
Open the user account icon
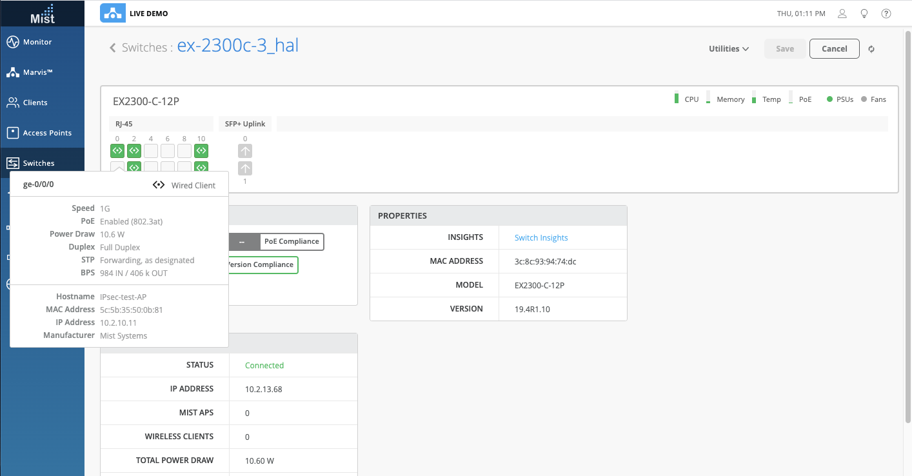tap(842, 14)
